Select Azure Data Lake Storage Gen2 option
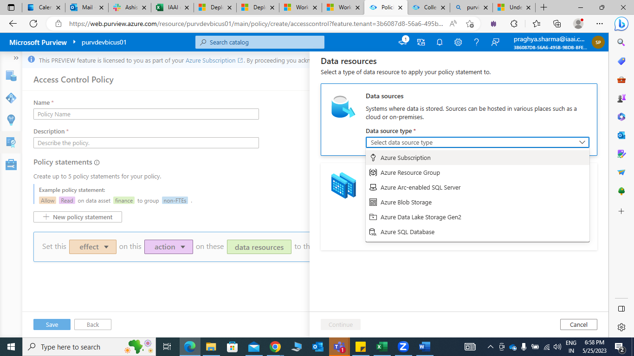Image resolution: width=634 pixels, height=356 pixels. 478,217
